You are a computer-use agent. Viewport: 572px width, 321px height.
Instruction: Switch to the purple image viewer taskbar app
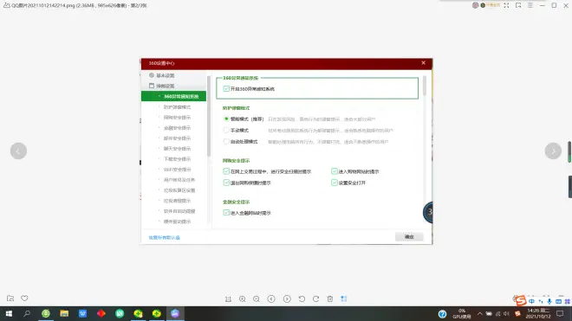pyautogui.click(x=175, y=313)
